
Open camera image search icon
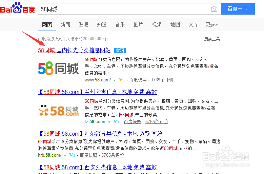(x=214, y=9)
